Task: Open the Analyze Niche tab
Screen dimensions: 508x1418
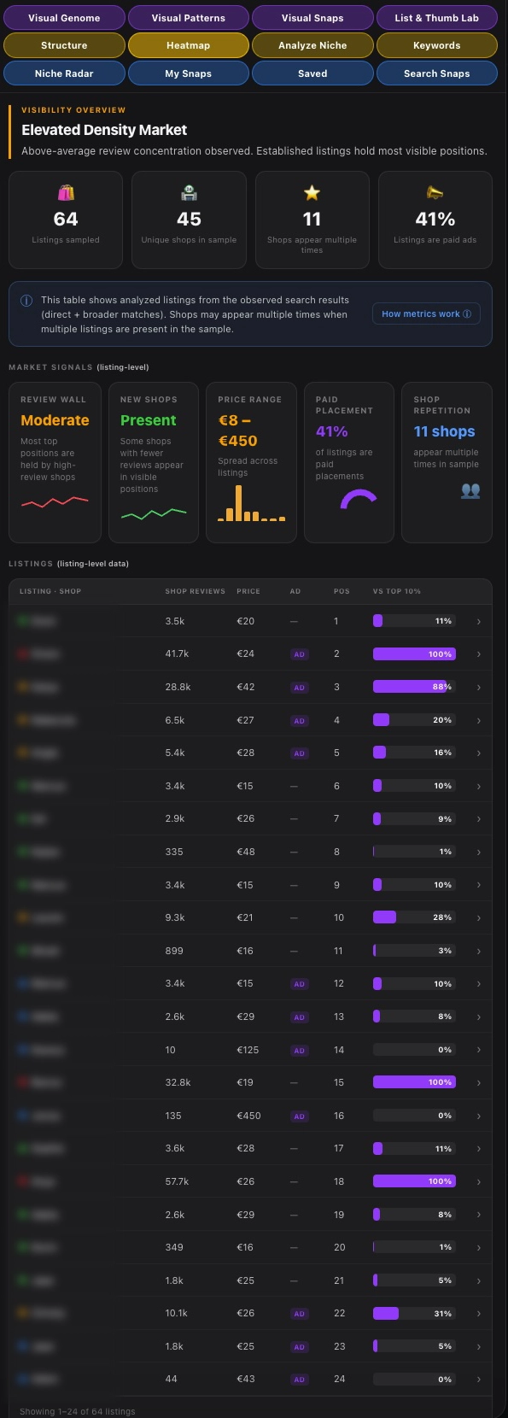Action: coord(312,45)
